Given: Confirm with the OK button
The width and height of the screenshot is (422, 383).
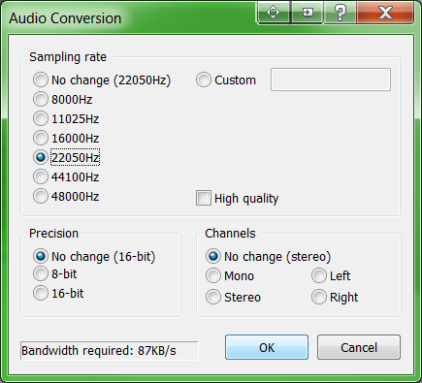Looking at the screenshot, I should tap(267, 347).
